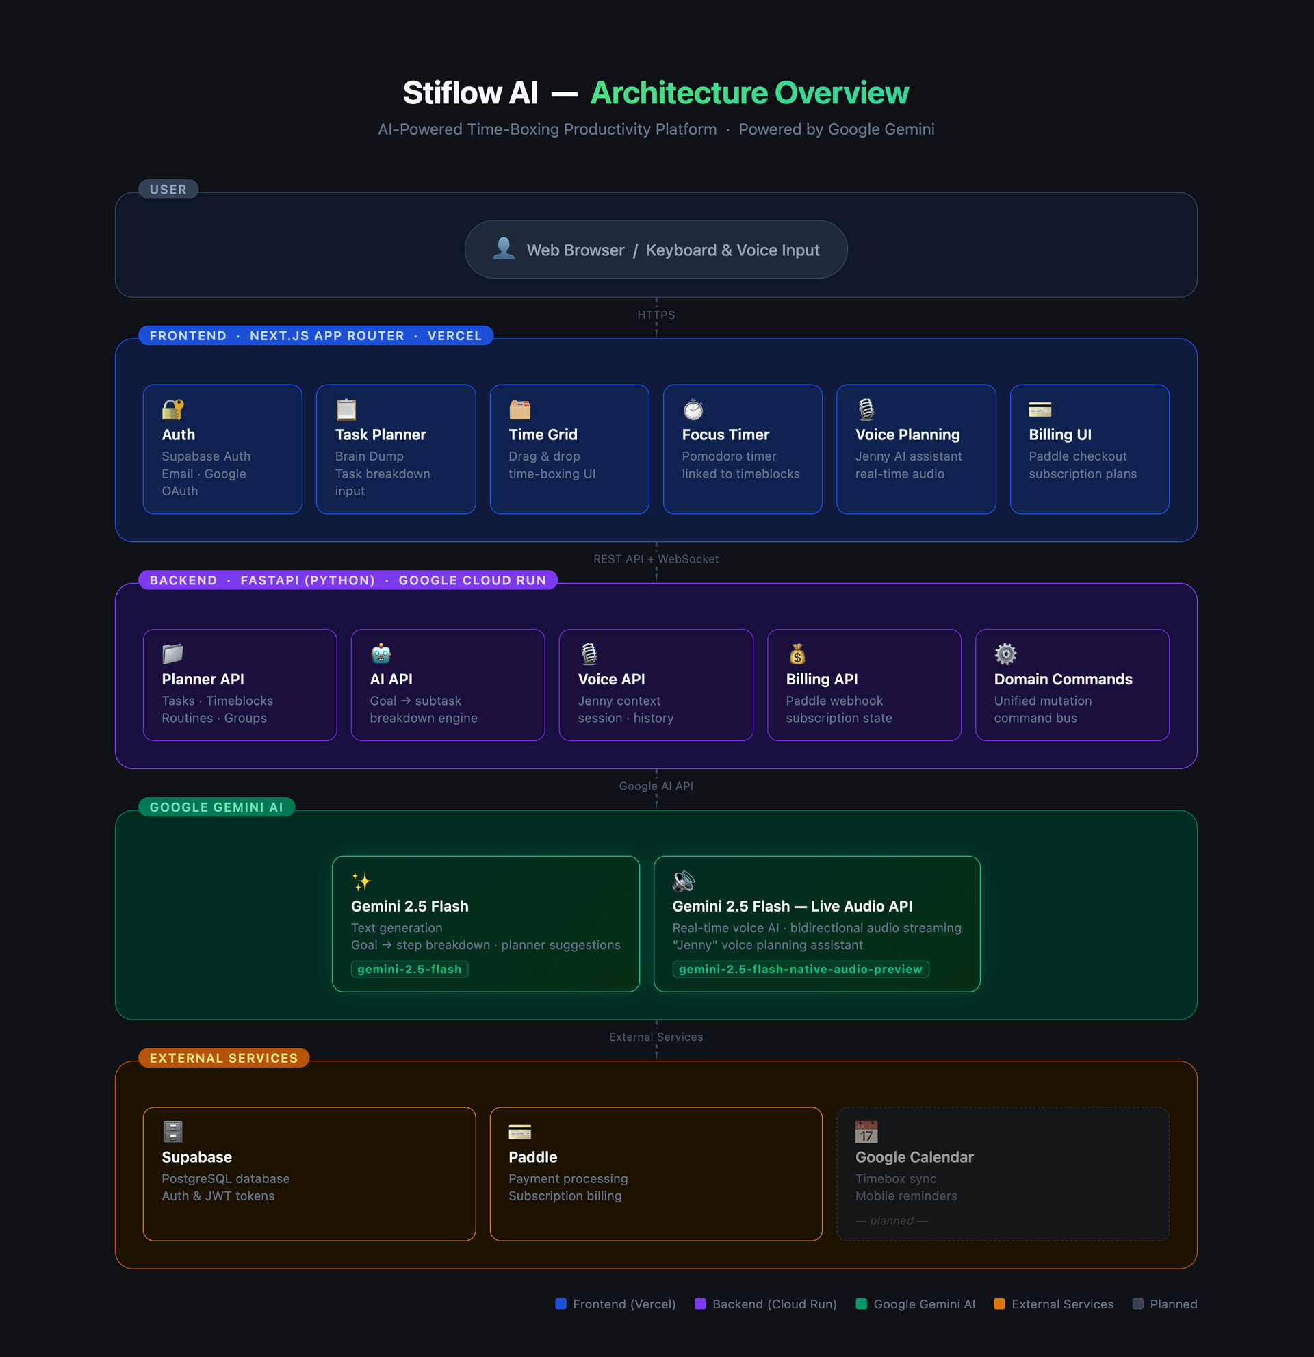Click the sparkles icon in Gemini 2.5 Flash
This screenshot has height=1357, width=1314.
coord(361,881)
